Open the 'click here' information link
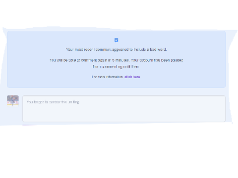 tap(132, 77)
